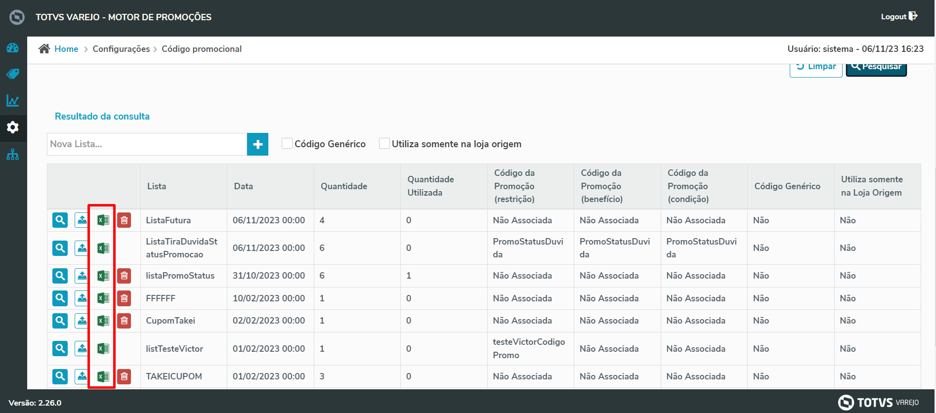Export ListaTiraDuvidaStatusPromocao with the Excel icon
The image size is (936, 413).
coord(103,248)
